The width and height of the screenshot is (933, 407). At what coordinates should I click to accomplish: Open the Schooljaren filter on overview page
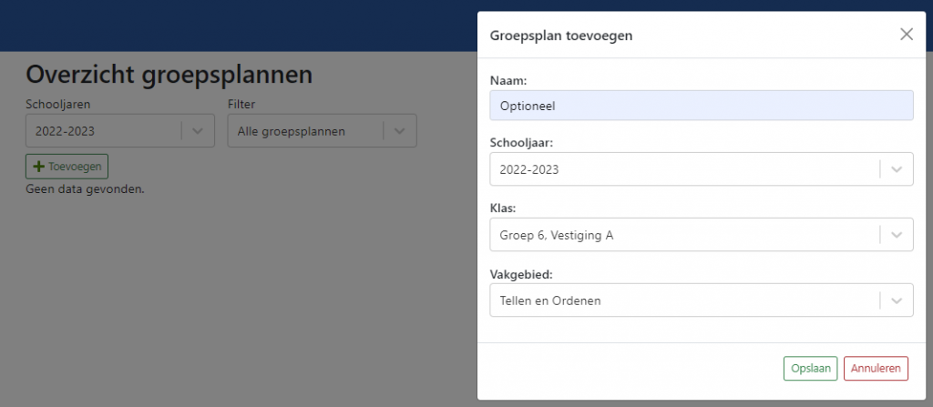point(119,131)
